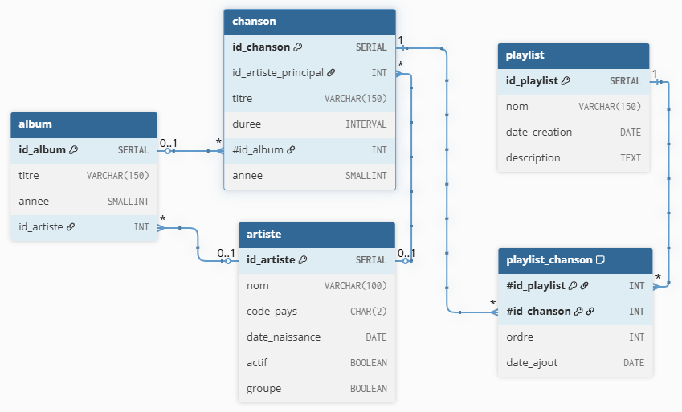Viewport: 682px width, 412px height.
Task: Click the link icon in album's id_artiste row
Action: [71, 227]
